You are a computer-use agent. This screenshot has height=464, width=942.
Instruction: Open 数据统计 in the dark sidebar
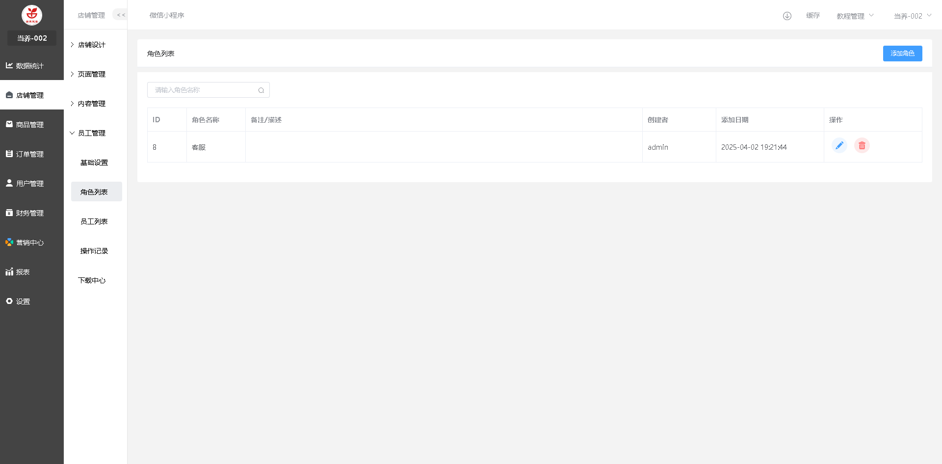point(29,66)
